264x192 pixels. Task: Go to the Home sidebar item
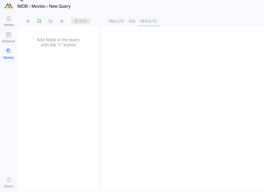[9, 21]
